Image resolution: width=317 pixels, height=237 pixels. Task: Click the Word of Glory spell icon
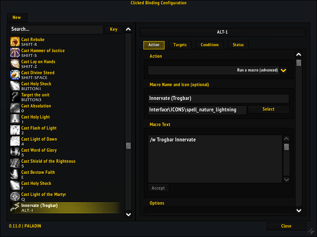tap(15, 152)
